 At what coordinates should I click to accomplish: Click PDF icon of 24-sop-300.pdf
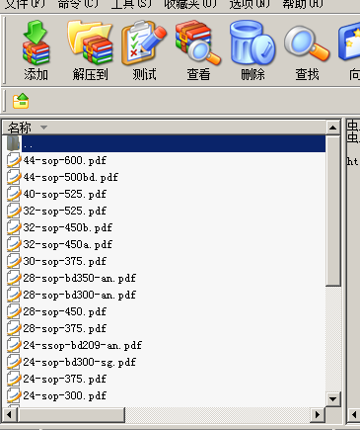[14, 395]
